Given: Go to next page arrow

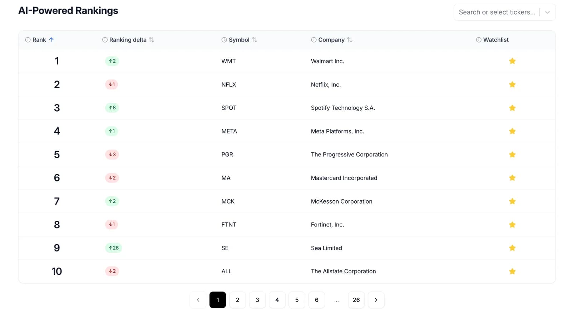Looking at the screenshot, I should 376,300.
